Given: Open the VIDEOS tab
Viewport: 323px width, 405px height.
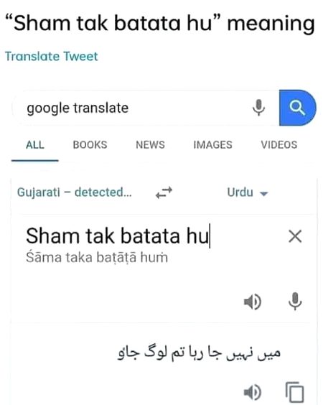Looking at the screenshot, I should pyautogui.click(x=279, y=145).
